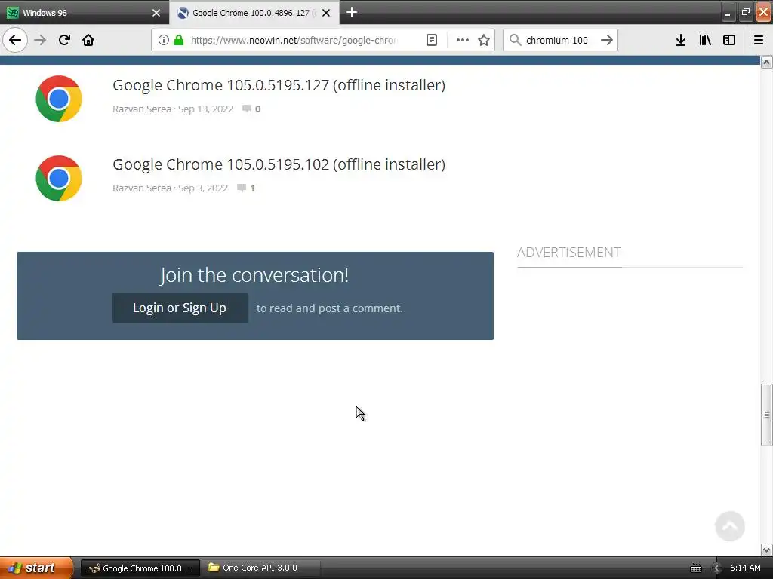Viewport: 773px width, 579px height.
Task: Open the downloads panel
Action: point(681,40)
